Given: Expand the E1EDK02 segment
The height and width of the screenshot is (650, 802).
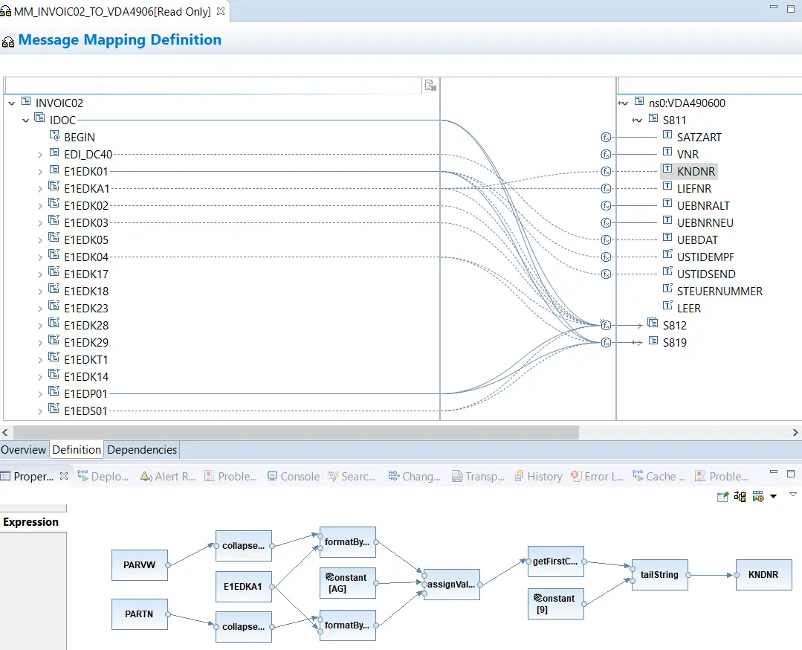Looking at the screenshot, I should [x=40, y=206].
